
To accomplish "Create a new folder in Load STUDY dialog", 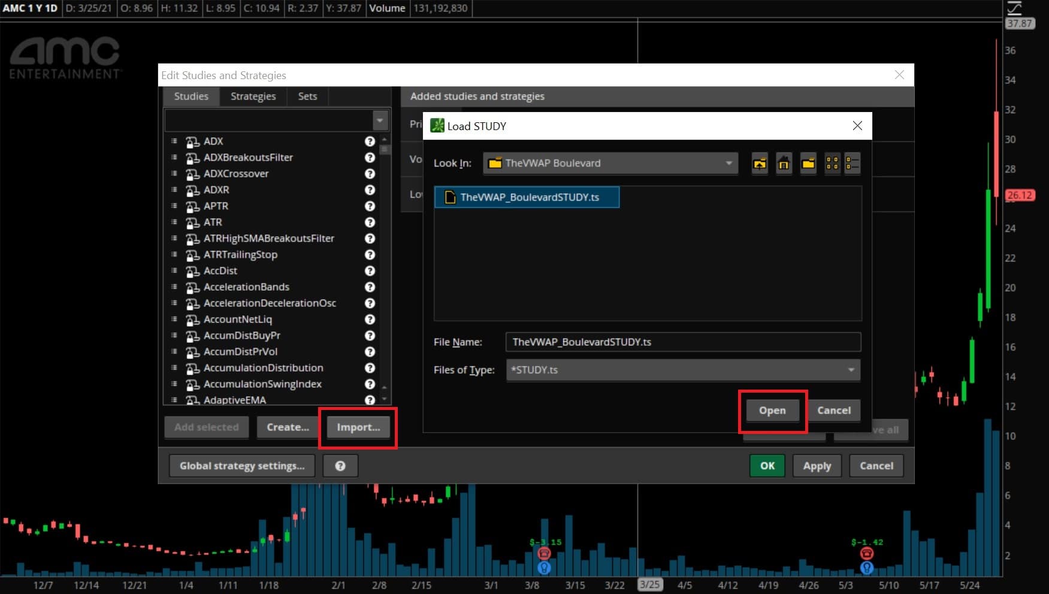I will click(x=808, y=163).
